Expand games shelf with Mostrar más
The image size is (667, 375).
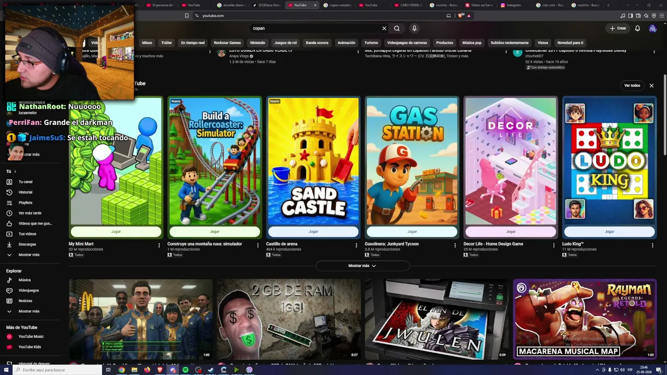pos(362,266)
